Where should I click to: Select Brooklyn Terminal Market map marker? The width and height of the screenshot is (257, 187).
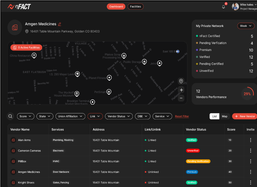93,102
